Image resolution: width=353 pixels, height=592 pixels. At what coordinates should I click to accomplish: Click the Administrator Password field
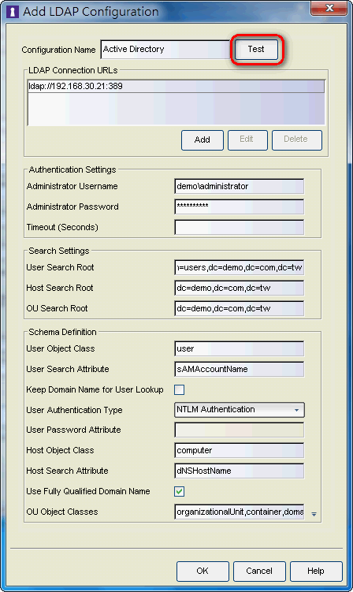pos(240,207)
